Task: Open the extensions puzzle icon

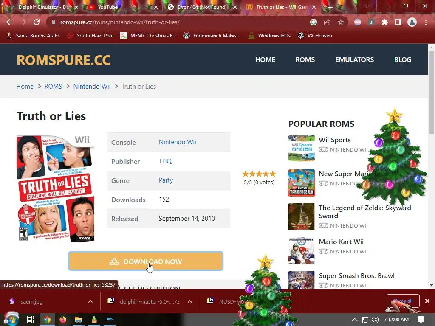Action: [x=385, y=22]
